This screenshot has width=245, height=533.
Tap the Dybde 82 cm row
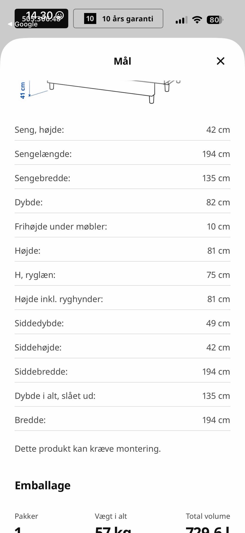pyautogui.click(x=122, y=202)
